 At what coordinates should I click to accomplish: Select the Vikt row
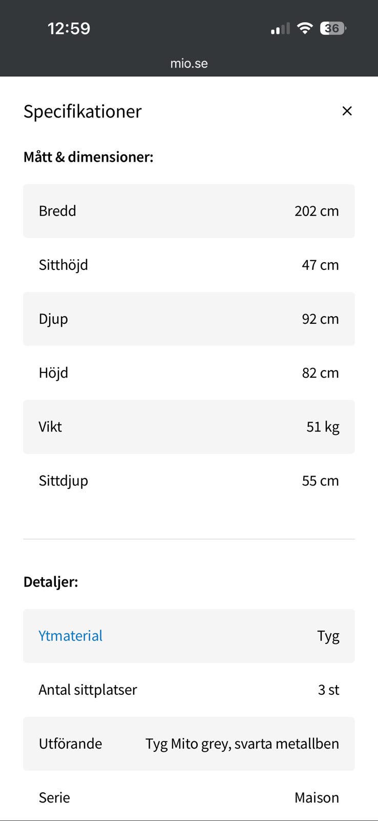pos(189,426)
